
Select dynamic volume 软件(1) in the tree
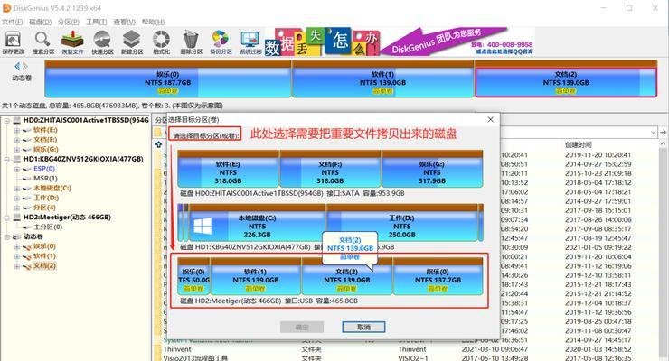click(x=44, y=256)
